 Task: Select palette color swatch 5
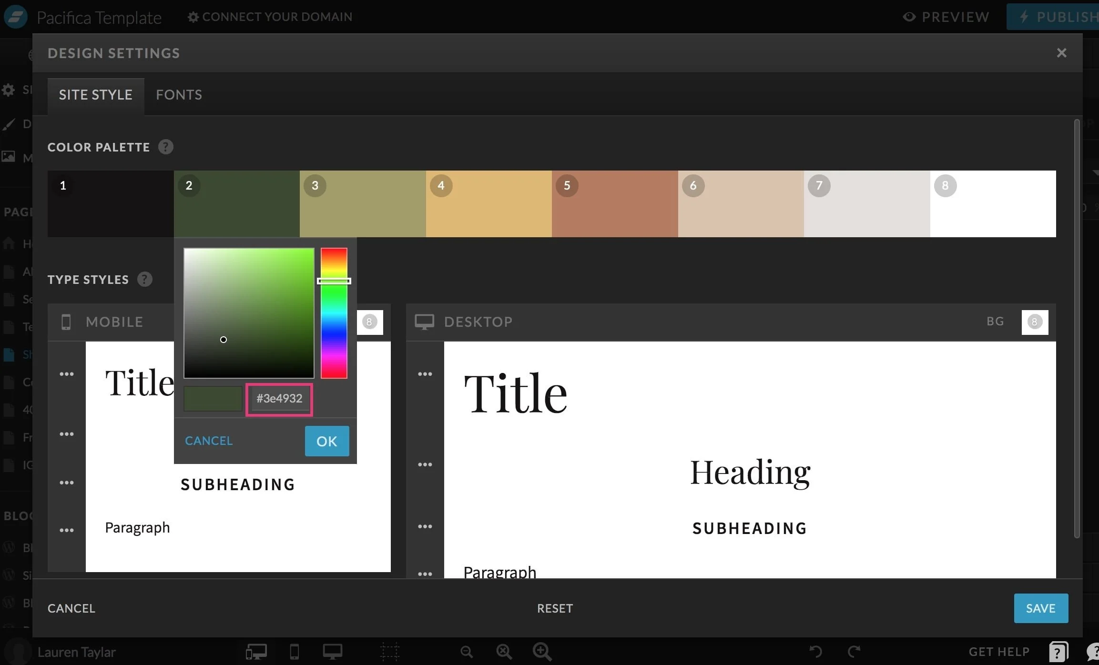tap(614, 204)
